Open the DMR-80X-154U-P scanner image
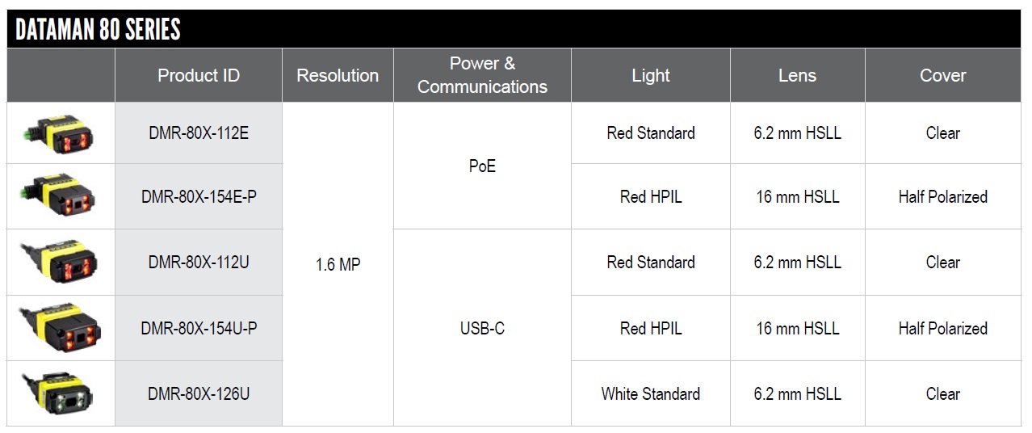1032x433 pixels. (61, 328)
